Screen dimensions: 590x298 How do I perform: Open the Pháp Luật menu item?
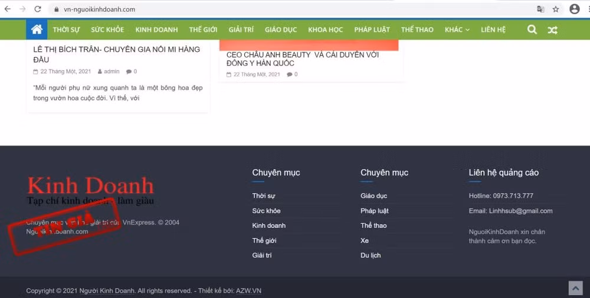tap(372, 29)
